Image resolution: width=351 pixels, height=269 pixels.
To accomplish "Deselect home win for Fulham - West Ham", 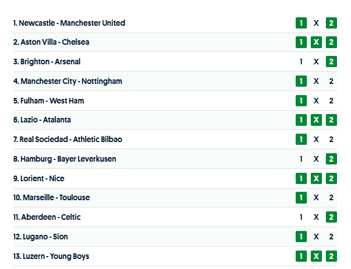I will (301, 101).
